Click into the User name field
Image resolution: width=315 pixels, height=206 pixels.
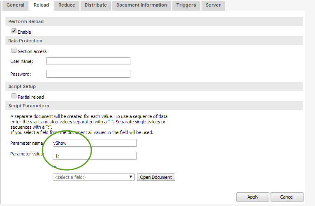88,61
